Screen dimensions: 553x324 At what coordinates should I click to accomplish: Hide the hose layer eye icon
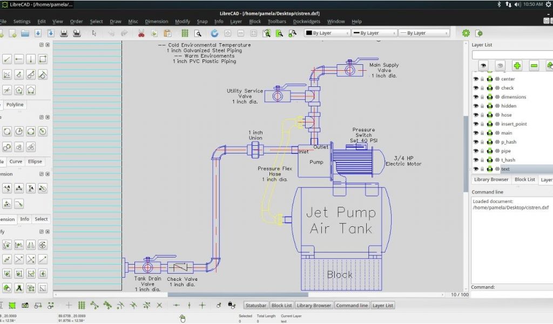click(x=476, y=115)
